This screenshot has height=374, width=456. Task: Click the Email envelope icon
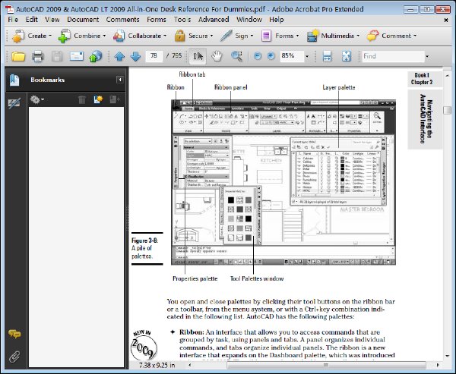click(x=77, y=56)
